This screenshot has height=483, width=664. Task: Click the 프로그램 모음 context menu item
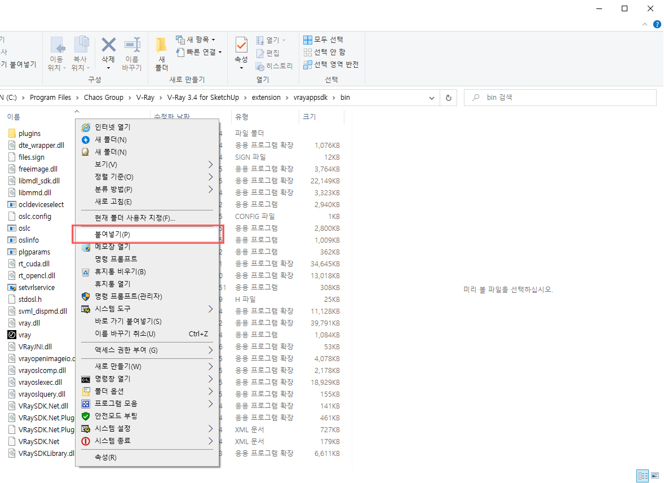(147, 403)
